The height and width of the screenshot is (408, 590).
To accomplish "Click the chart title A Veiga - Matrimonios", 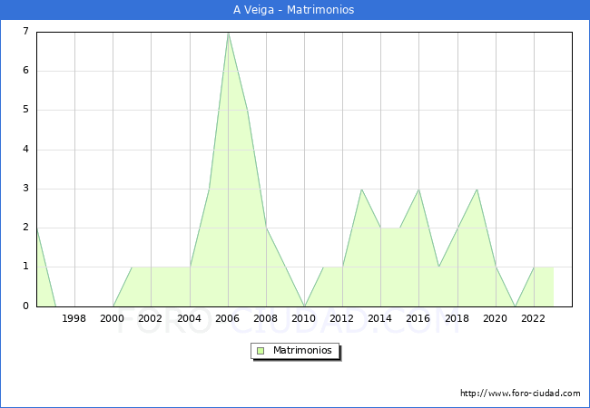I will 294,10.
